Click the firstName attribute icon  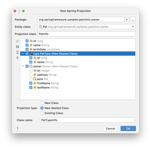pos(35,83)
